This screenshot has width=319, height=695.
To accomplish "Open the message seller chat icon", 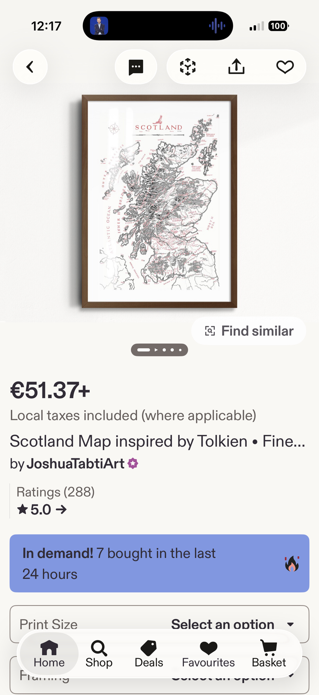I will tap(136, 67).
